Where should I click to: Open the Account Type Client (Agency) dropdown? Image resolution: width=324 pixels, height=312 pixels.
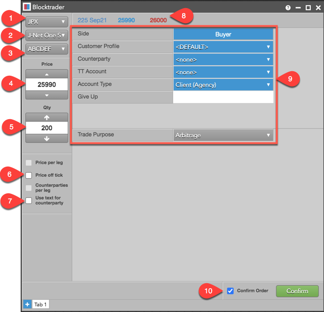point(223,85)
